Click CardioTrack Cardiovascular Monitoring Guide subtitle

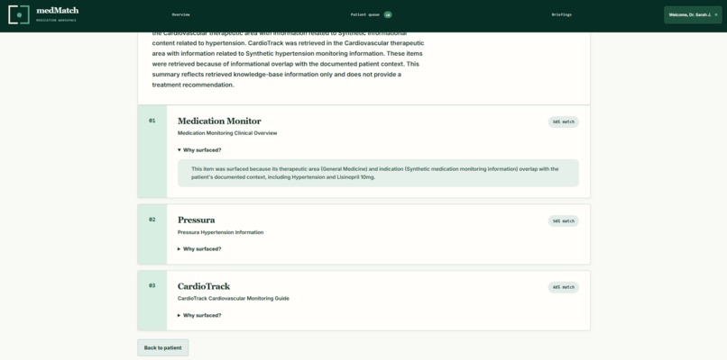click(234, 299)
